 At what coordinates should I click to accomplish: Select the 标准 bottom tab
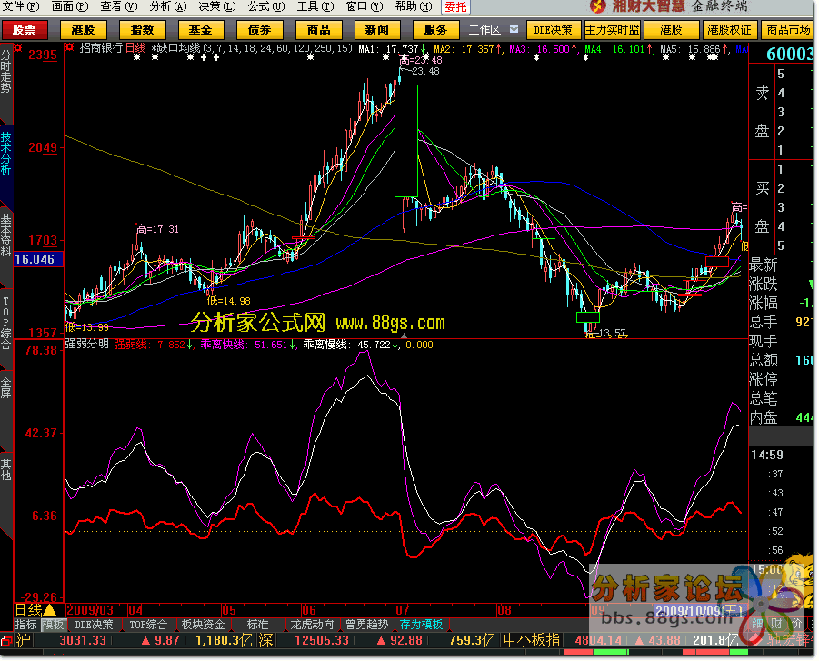(x=258, y=625)
